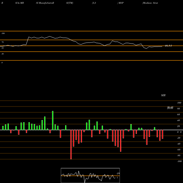This screenshot has height=183, width=183.
Task: Click the '(Madison Strat' title text
Action: (150, 3)
